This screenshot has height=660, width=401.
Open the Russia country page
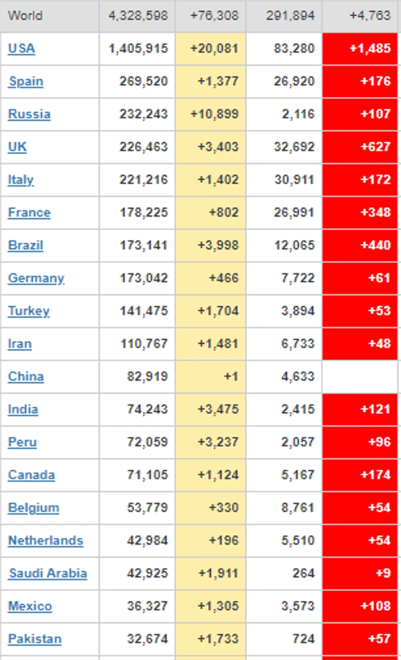29,114
